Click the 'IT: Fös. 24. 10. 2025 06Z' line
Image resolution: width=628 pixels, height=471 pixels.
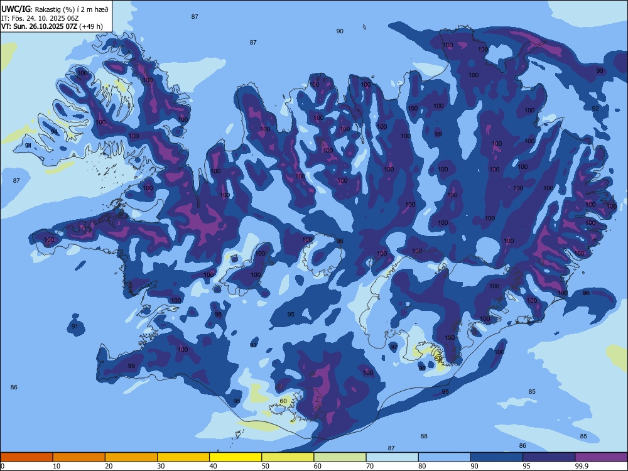click(x=40, y=18)
